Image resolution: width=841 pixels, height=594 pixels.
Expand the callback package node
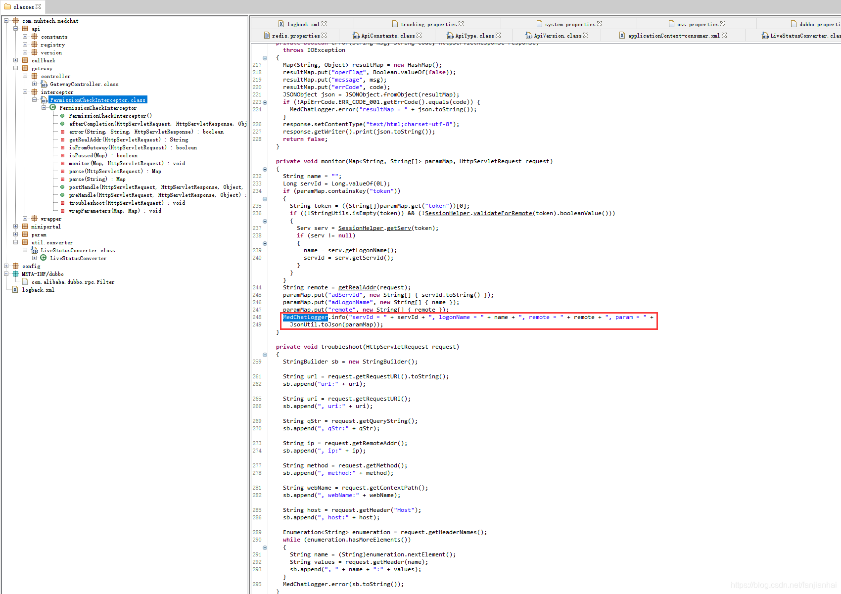pos(16,60)
